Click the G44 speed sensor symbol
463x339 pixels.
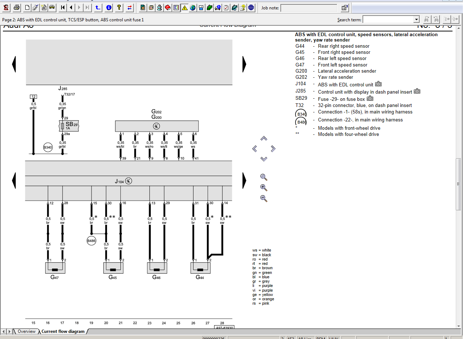200,268
